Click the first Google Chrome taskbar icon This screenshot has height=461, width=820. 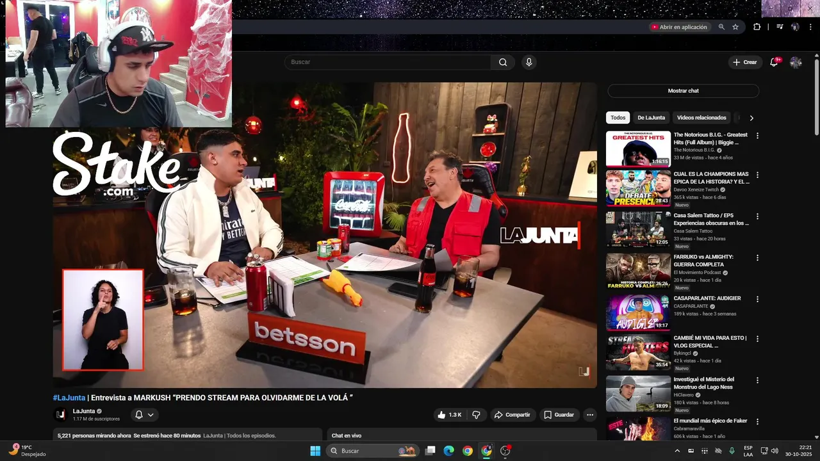(x=468, y=451)
